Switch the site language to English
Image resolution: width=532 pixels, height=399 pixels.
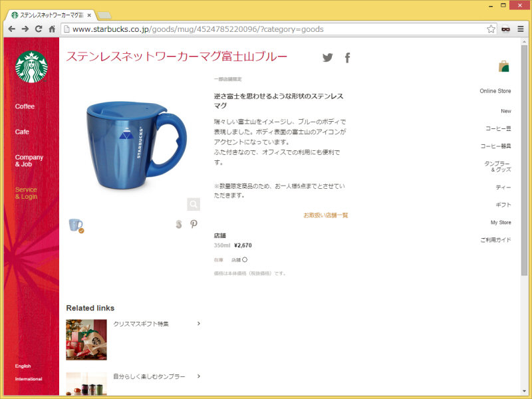pyautogui.click(x=23, y=366)
